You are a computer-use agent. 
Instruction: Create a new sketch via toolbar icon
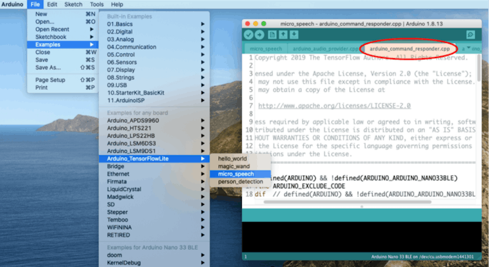(x=272, y=34)
